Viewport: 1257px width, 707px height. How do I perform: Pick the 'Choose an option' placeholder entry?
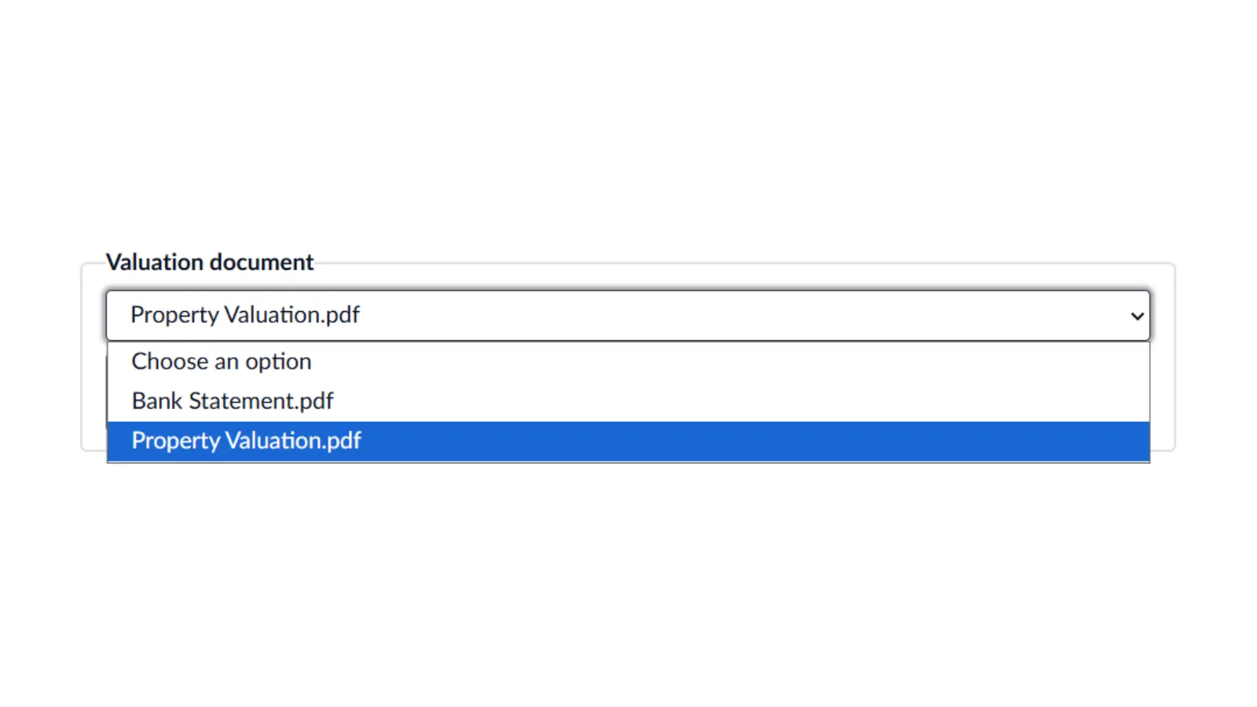(x=222, y=361)
